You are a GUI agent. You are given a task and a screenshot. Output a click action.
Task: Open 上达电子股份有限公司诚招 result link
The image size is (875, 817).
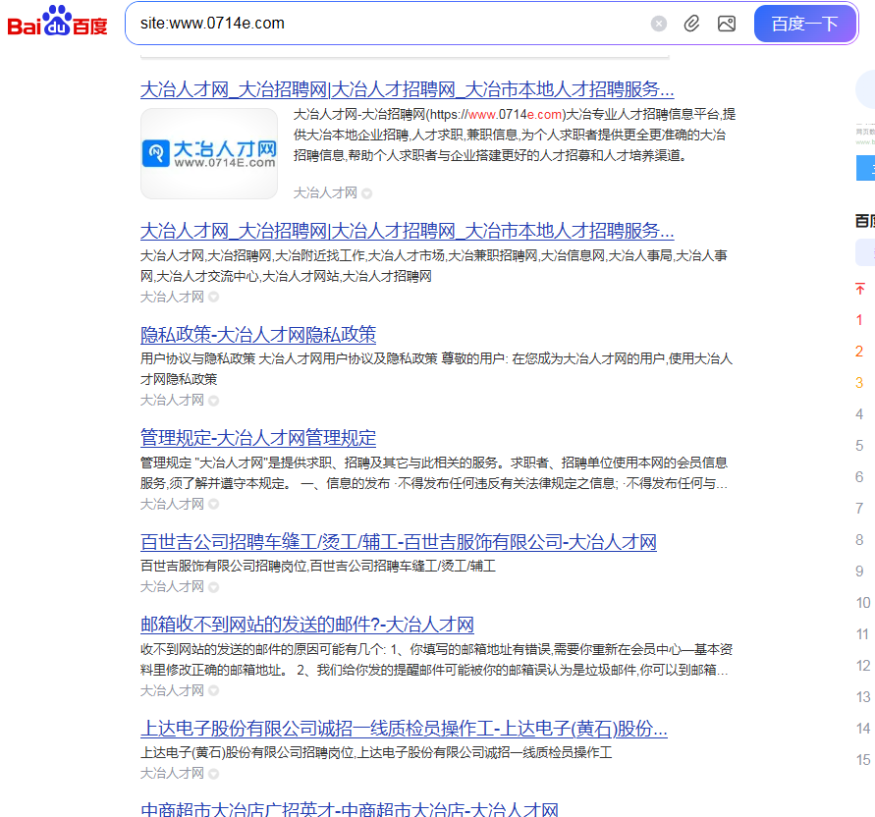(404, 729)
